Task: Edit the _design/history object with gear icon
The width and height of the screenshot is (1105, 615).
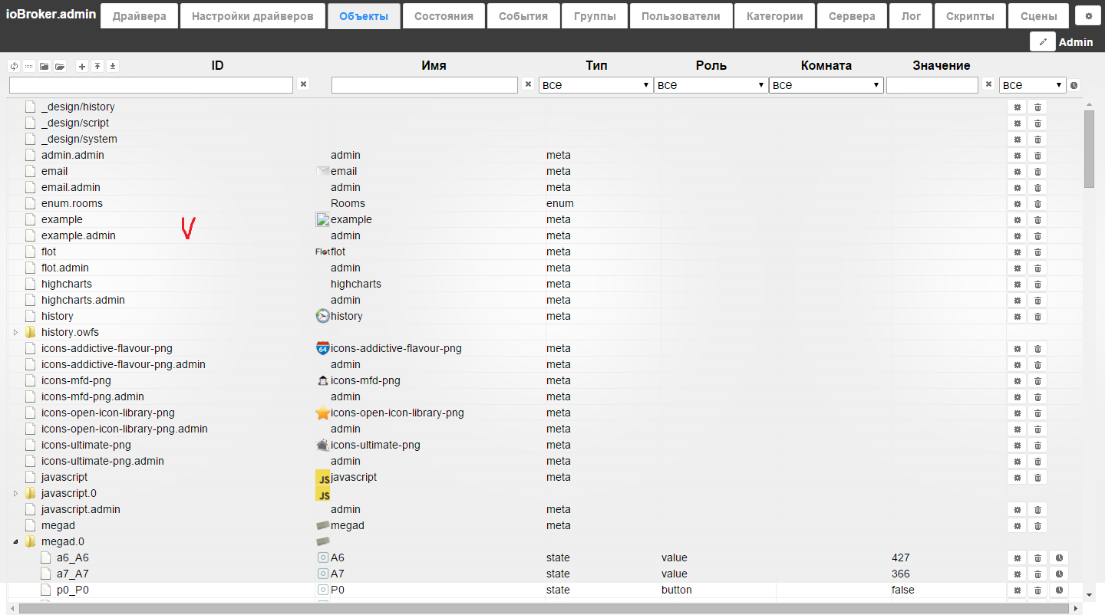Action: tap(1018, 107)
